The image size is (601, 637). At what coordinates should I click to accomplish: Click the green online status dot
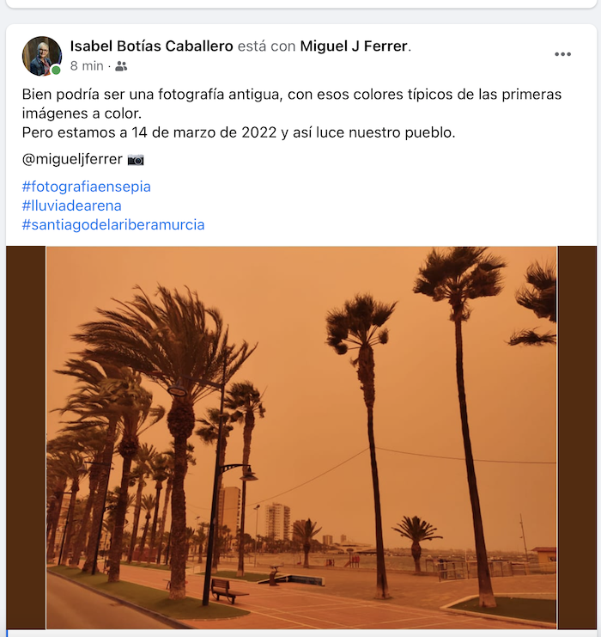56,70
